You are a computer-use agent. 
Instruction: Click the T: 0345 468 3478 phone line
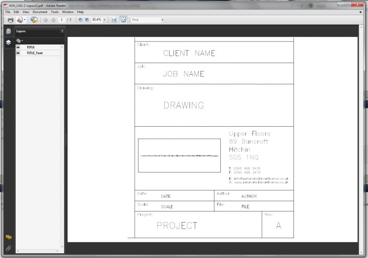point(245,169)
